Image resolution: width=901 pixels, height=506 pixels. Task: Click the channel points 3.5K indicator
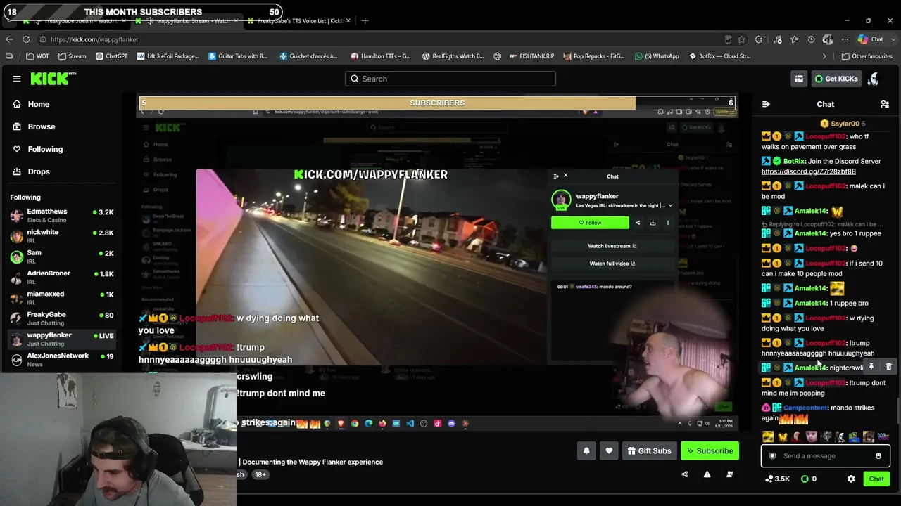[777, 479]
